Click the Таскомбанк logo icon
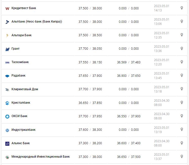The image size is (189, 165). coord(7,62)
